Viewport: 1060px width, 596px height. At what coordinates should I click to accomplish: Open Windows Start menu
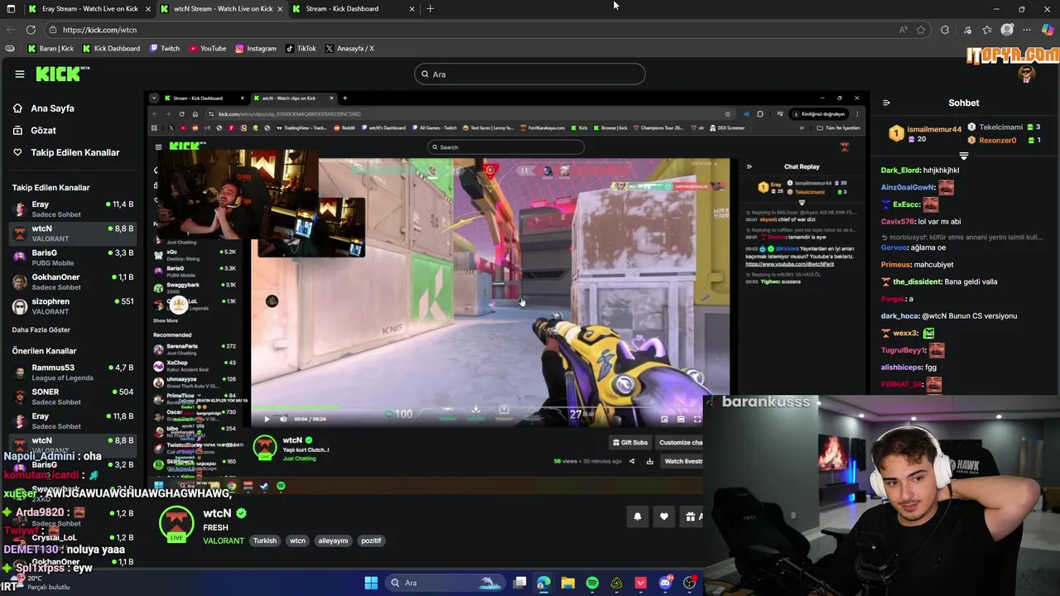click(x=371, y=583)
